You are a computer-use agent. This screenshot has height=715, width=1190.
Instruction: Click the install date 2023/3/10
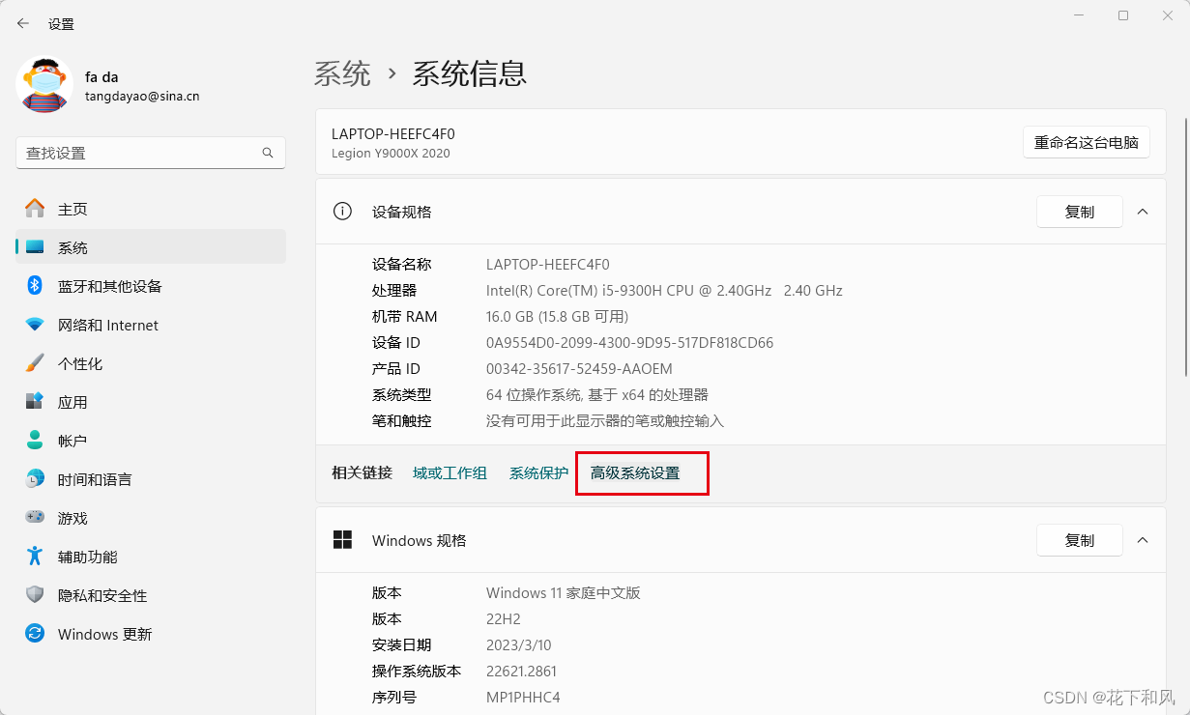[519, 644]
